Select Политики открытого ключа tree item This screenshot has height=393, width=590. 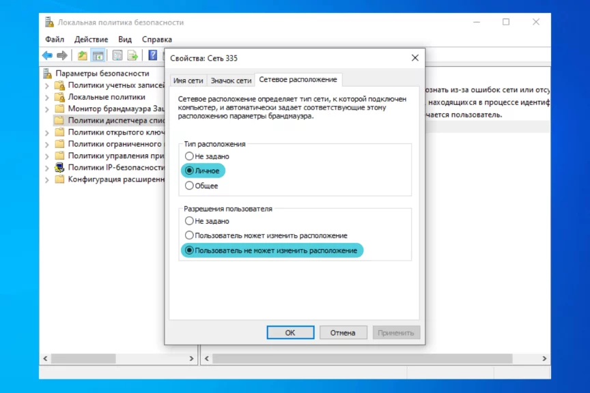[115, 132]
